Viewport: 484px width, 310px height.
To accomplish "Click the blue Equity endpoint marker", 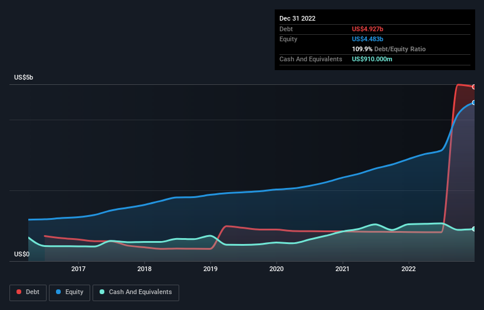I will (474, 103).
